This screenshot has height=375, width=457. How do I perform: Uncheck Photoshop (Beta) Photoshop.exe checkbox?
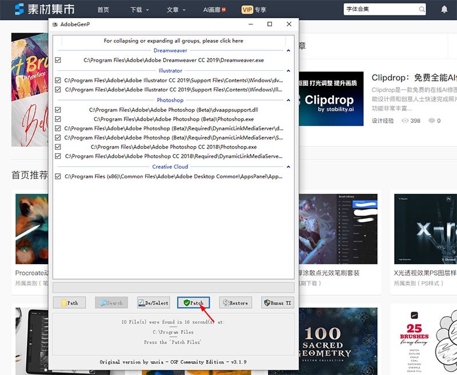58,119
